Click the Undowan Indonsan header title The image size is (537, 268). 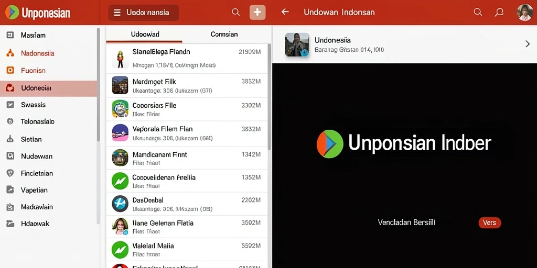[x=339, y=13]
